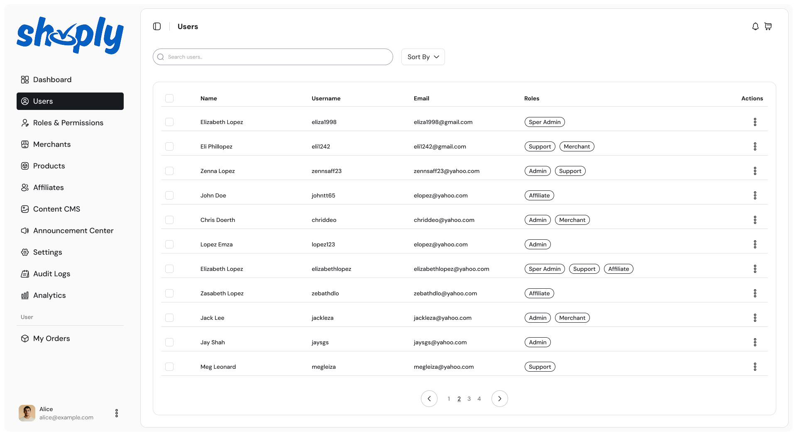Open the shopping cart icon
The height and width of the screenshot is (448, 797).
tap(768, 27)
